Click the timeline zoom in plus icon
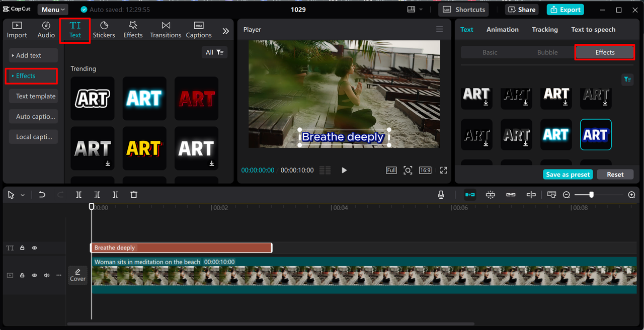644x330 pixels. pos(632,195)
